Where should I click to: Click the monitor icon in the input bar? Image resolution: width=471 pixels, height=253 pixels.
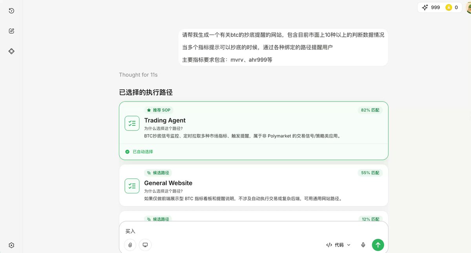pyautogui.click(x=145, y=245)
